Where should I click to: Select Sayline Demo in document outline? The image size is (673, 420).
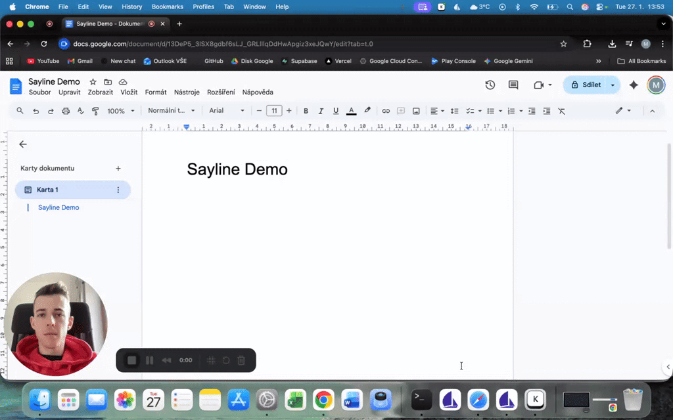click(58, 207)
